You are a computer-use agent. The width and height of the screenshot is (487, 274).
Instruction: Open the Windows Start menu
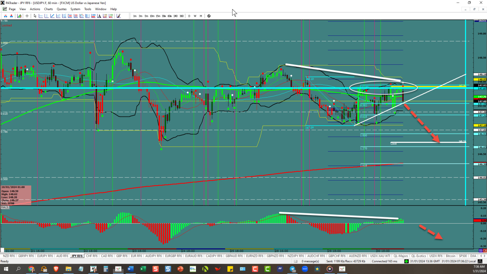tap(5, 269)
